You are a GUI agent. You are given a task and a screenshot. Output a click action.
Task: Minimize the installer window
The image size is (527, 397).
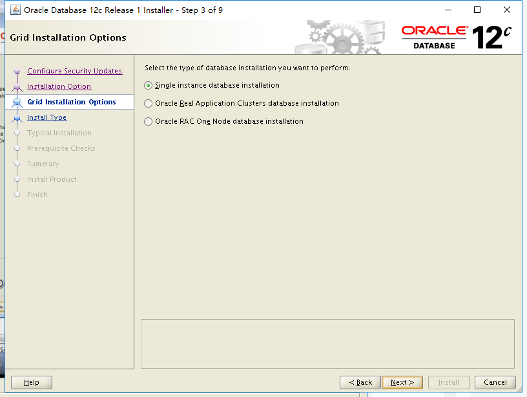[x=448, y=10]
